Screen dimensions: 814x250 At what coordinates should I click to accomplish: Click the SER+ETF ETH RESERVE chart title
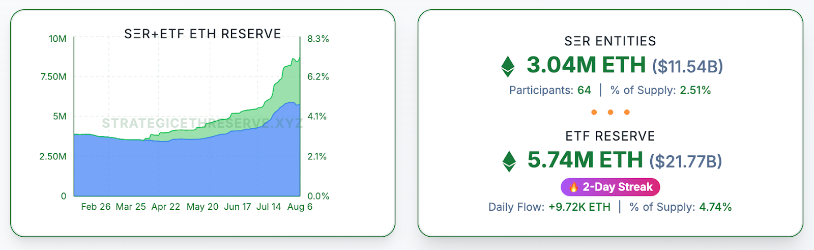202,34
